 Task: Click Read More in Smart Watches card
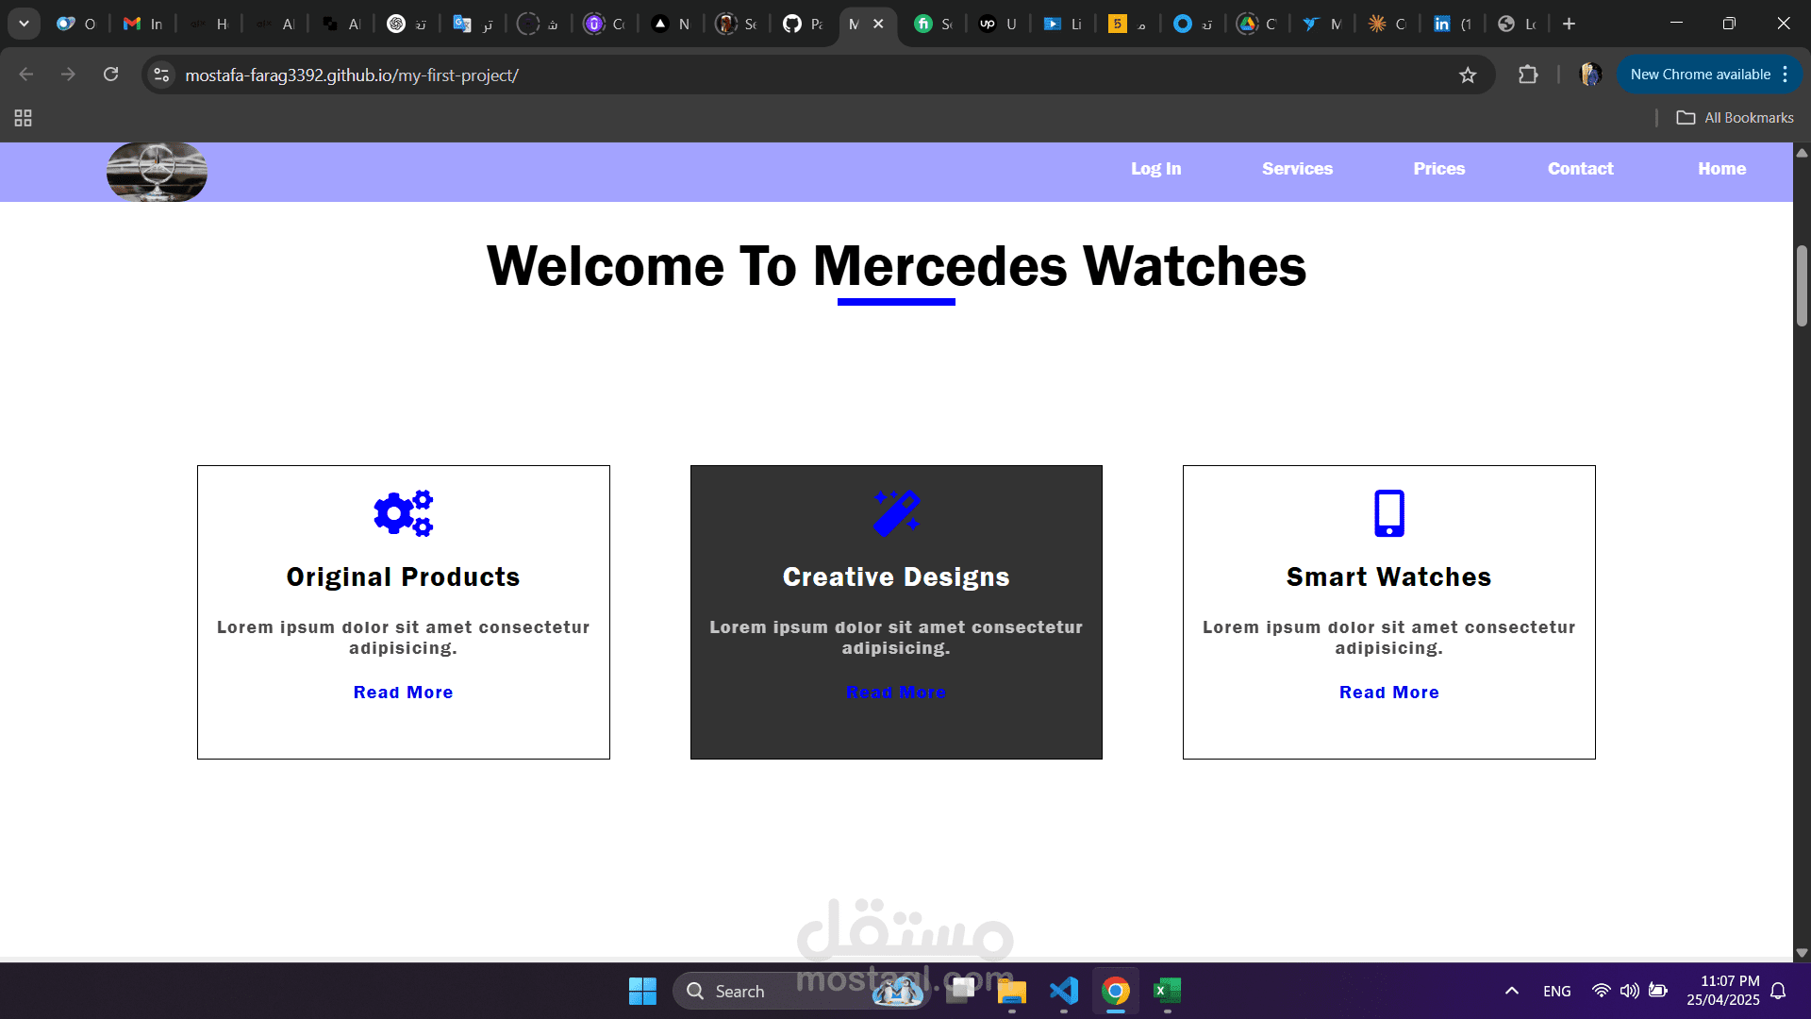pyautogui.click(x=1388, y=693)
